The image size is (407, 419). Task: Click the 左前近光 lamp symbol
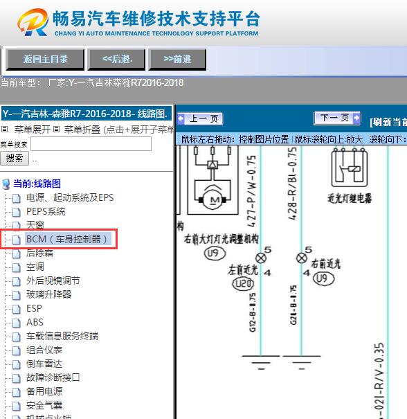[261, 258]
